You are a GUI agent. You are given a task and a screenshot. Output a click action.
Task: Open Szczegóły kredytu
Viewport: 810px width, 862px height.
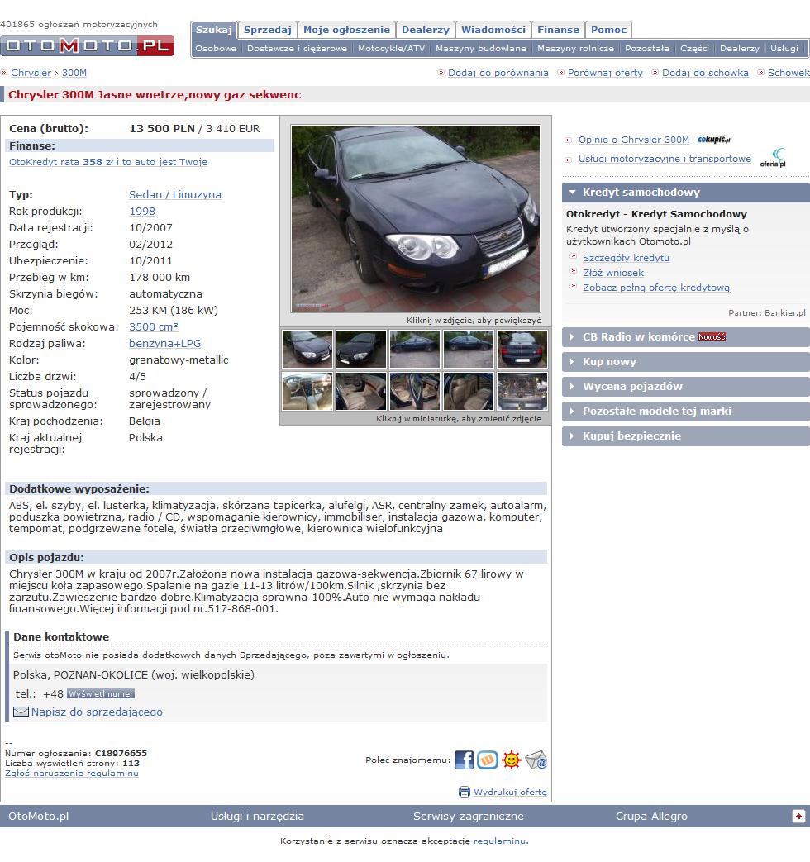tap(626, 258)
